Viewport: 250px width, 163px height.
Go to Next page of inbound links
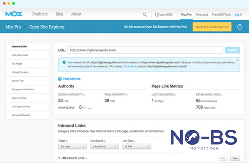point(235,158)
